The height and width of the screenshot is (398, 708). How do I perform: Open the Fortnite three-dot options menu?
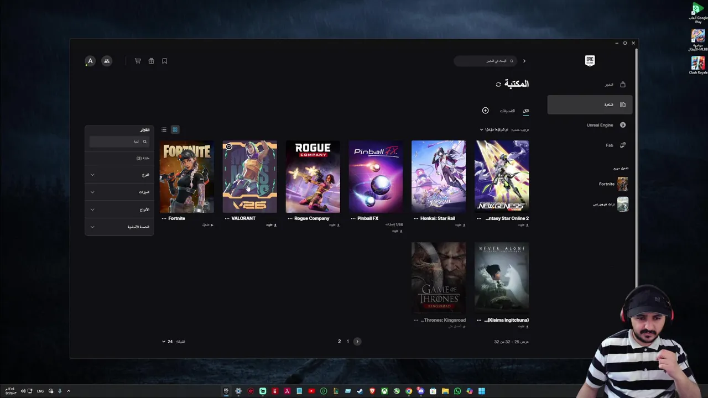click(164, 218)
